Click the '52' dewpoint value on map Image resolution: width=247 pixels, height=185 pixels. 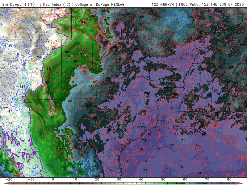75,12
